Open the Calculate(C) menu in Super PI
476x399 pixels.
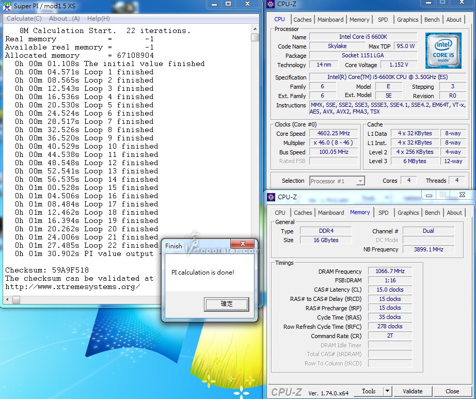24,19
